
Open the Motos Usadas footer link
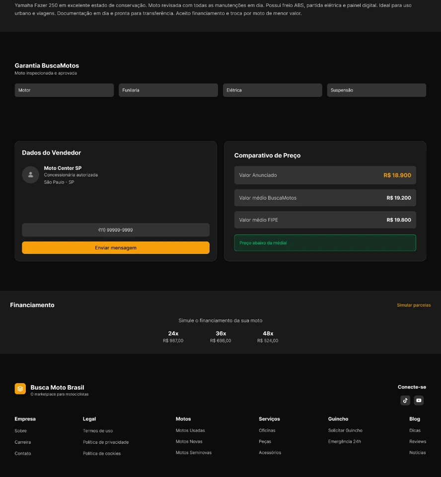pos(190,430)
